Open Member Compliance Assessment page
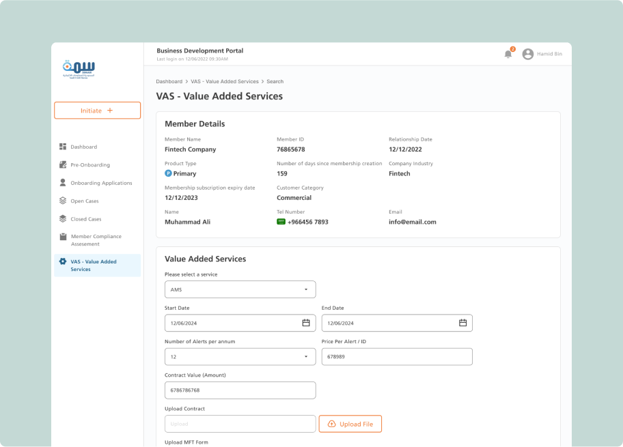623x447 pixels. 96,240
